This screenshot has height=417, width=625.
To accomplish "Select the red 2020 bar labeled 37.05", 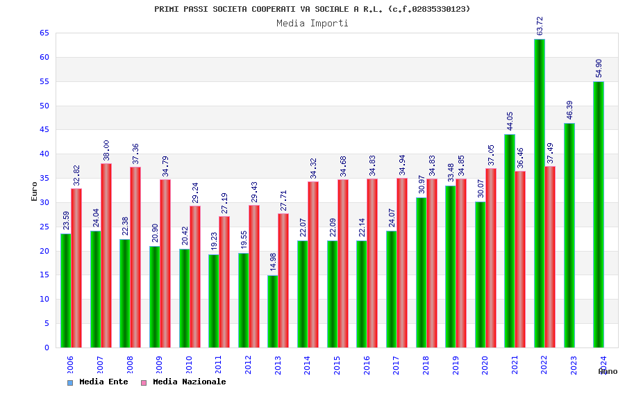I will click(x=491, y=258).
